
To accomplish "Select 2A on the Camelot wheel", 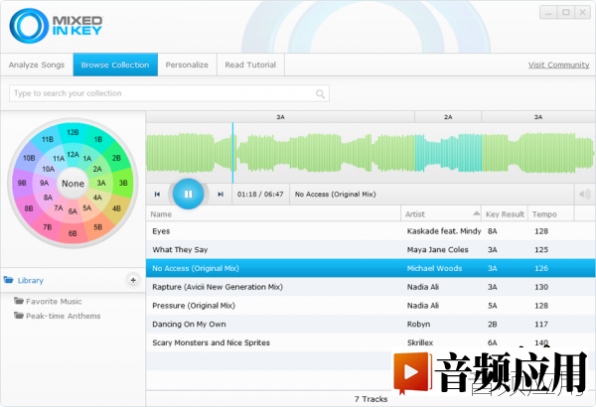I will click(97, 169).
